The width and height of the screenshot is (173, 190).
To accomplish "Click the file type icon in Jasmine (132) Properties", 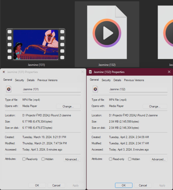I will (95, 89).
